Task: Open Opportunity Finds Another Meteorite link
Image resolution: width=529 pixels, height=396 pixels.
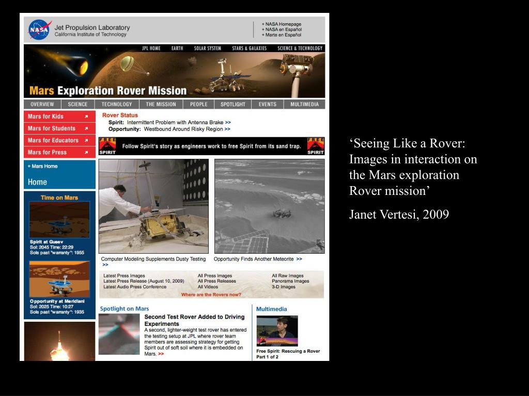Action: click(x=254, y=259)
